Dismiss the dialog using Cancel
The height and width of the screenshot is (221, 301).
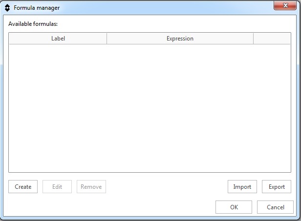276,207
